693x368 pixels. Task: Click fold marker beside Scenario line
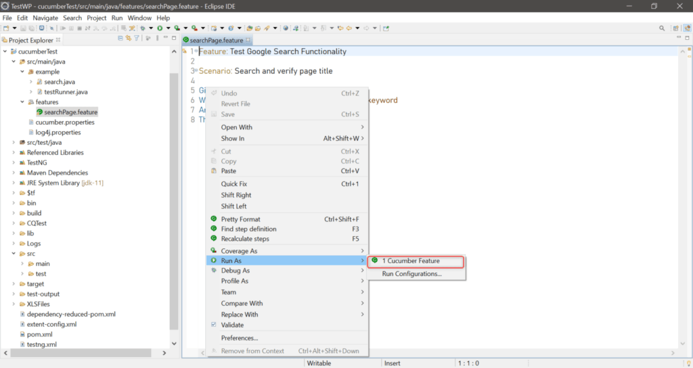tap(196, 70)
